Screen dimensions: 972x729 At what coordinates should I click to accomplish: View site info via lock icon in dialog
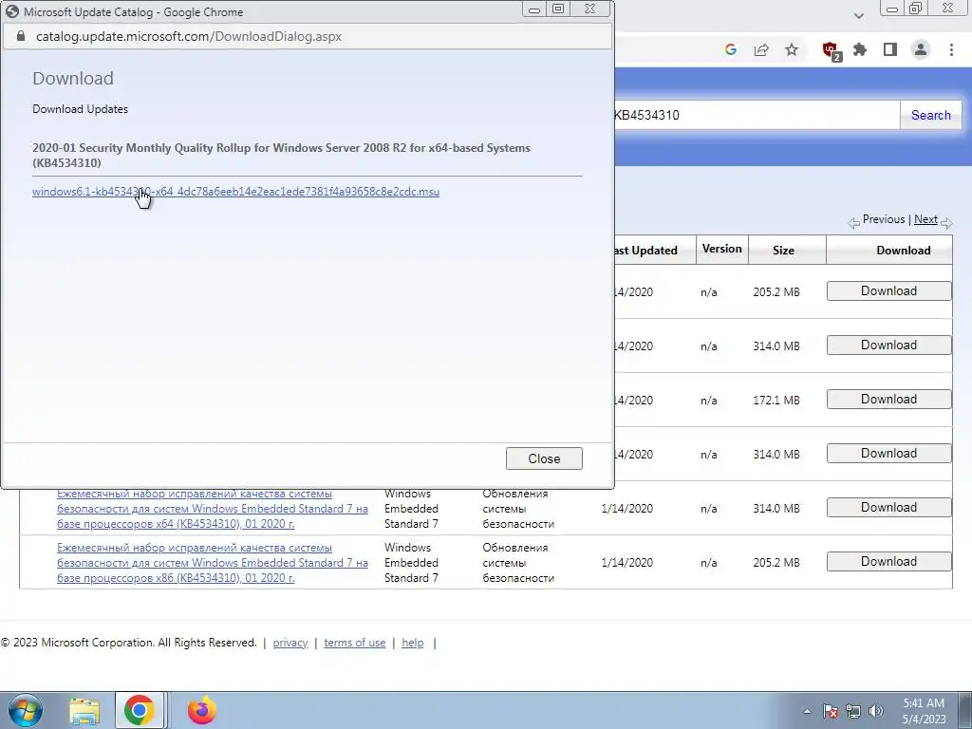[x=21, y=36]
